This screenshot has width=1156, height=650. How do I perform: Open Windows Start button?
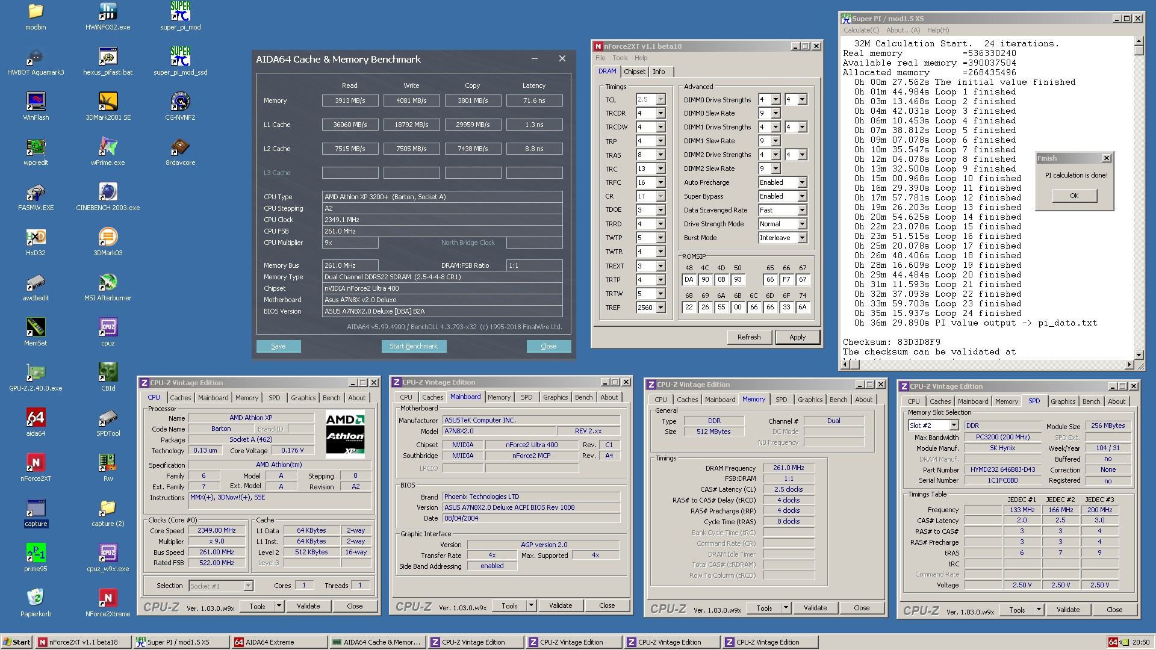pyautogui.click(x=16, y=642)
